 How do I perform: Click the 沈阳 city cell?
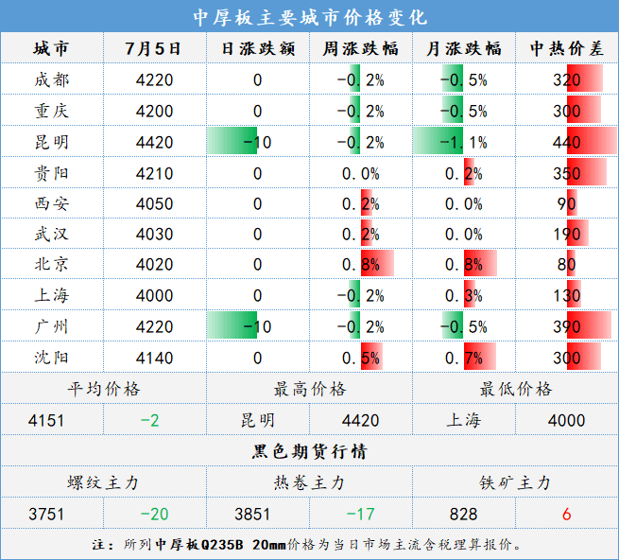pos(52,358)
